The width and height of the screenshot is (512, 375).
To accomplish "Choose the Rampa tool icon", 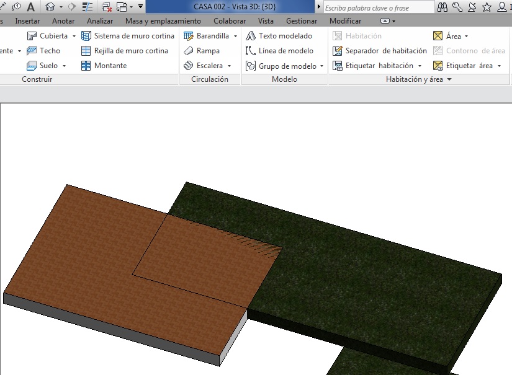I will tap(189, 51).
